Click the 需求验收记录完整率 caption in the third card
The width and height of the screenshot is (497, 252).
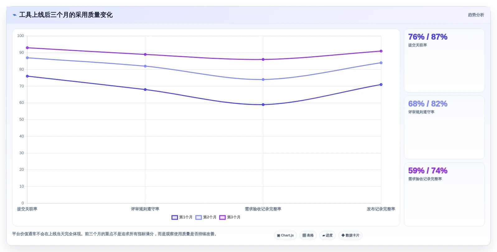coord(425,179)
